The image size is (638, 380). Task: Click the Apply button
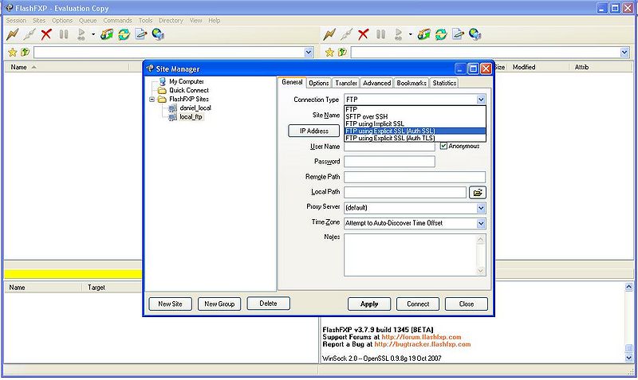tap(369, 304)
